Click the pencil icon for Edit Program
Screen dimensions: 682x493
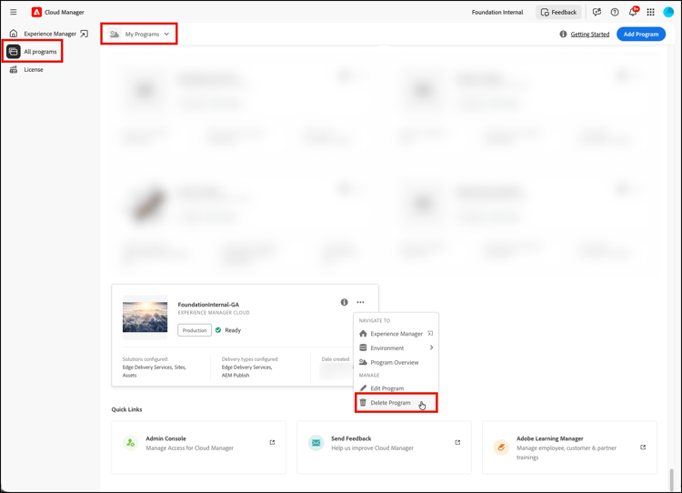click(x=363, y=387)
